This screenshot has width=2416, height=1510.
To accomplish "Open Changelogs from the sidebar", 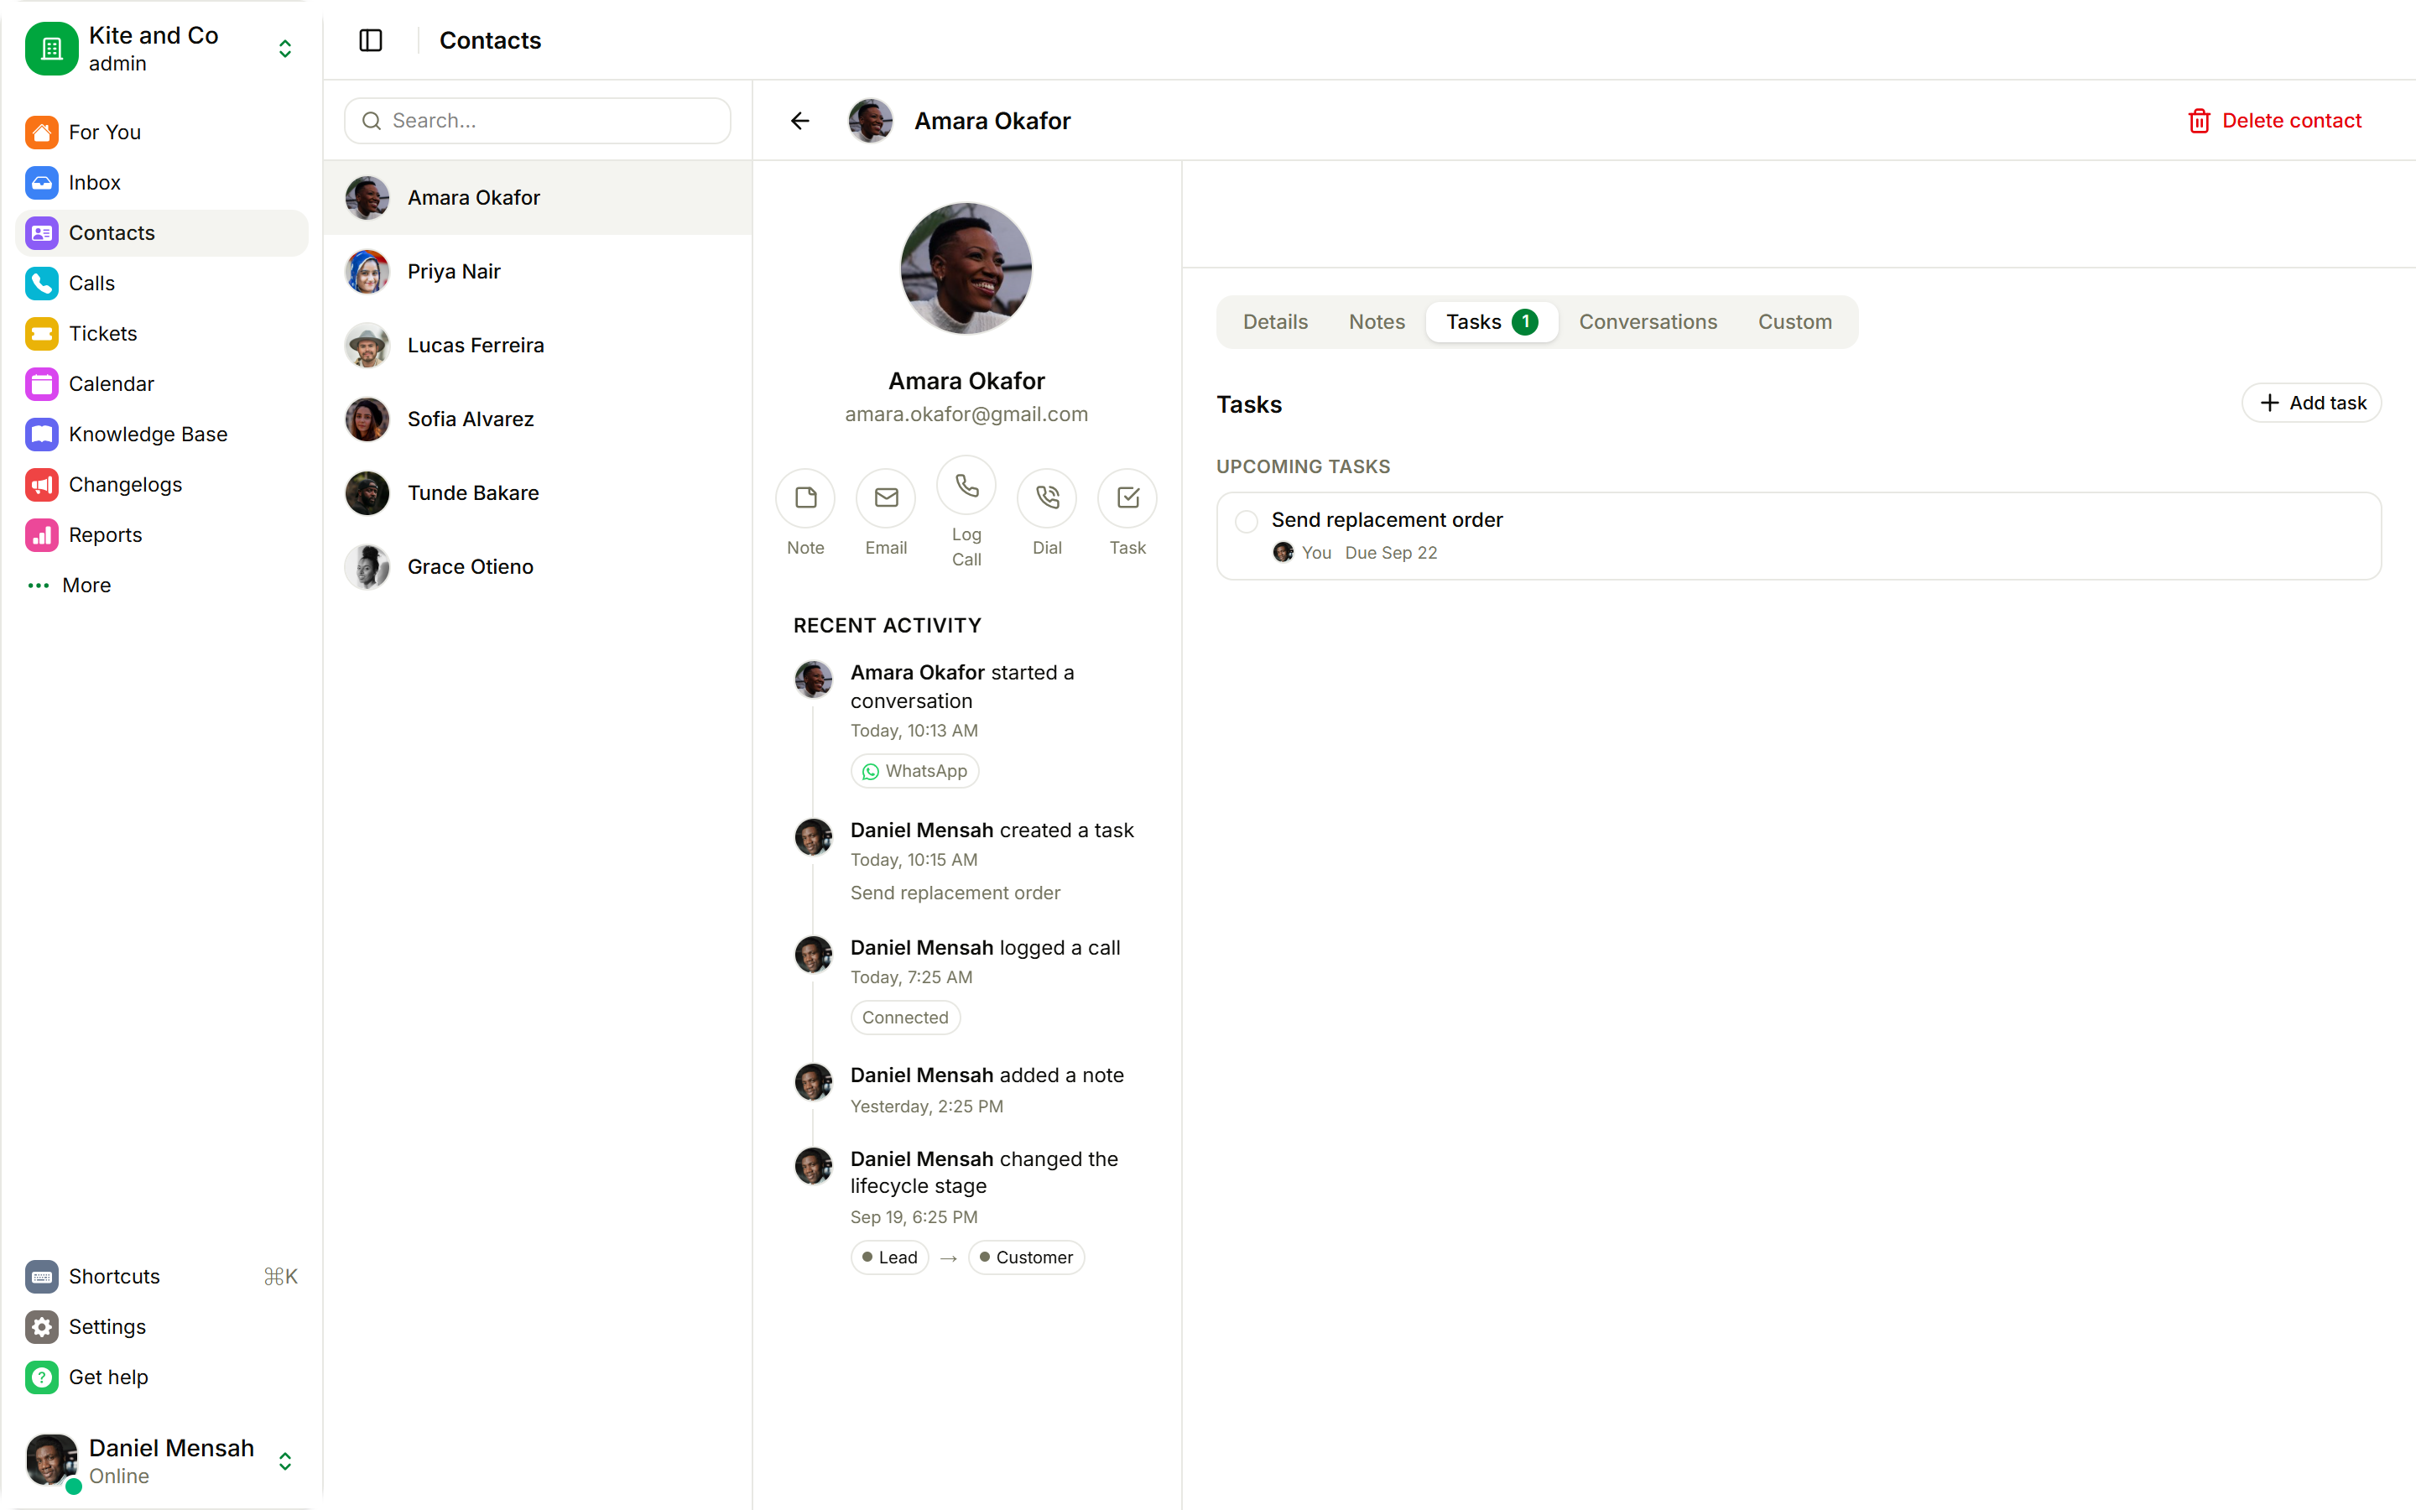I will (162, 484).
